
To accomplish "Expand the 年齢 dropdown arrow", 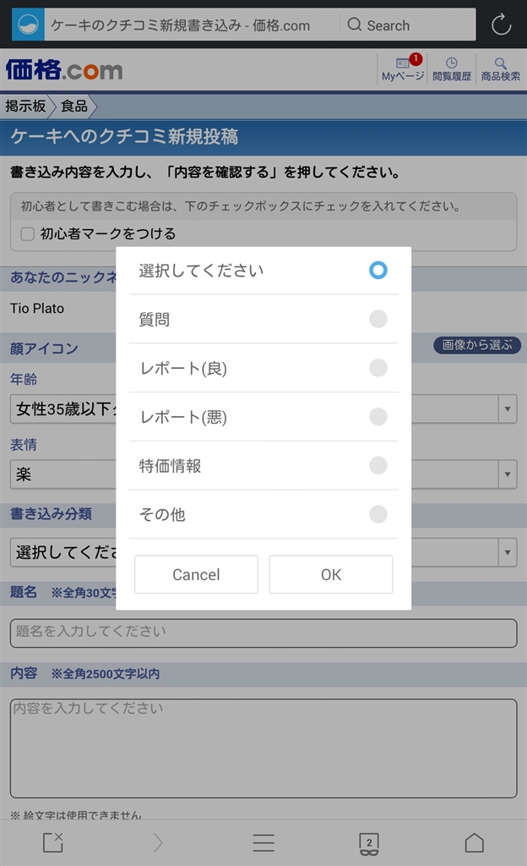I will [x=508, y=409].
